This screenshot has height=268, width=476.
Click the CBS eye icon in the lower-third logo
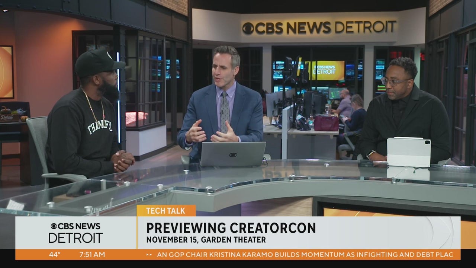pos(54,226)
